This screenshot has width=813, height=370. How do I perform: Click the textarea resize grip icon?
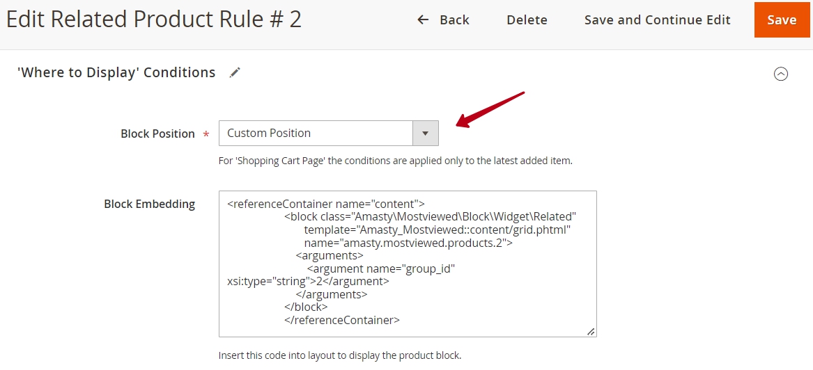591,332
